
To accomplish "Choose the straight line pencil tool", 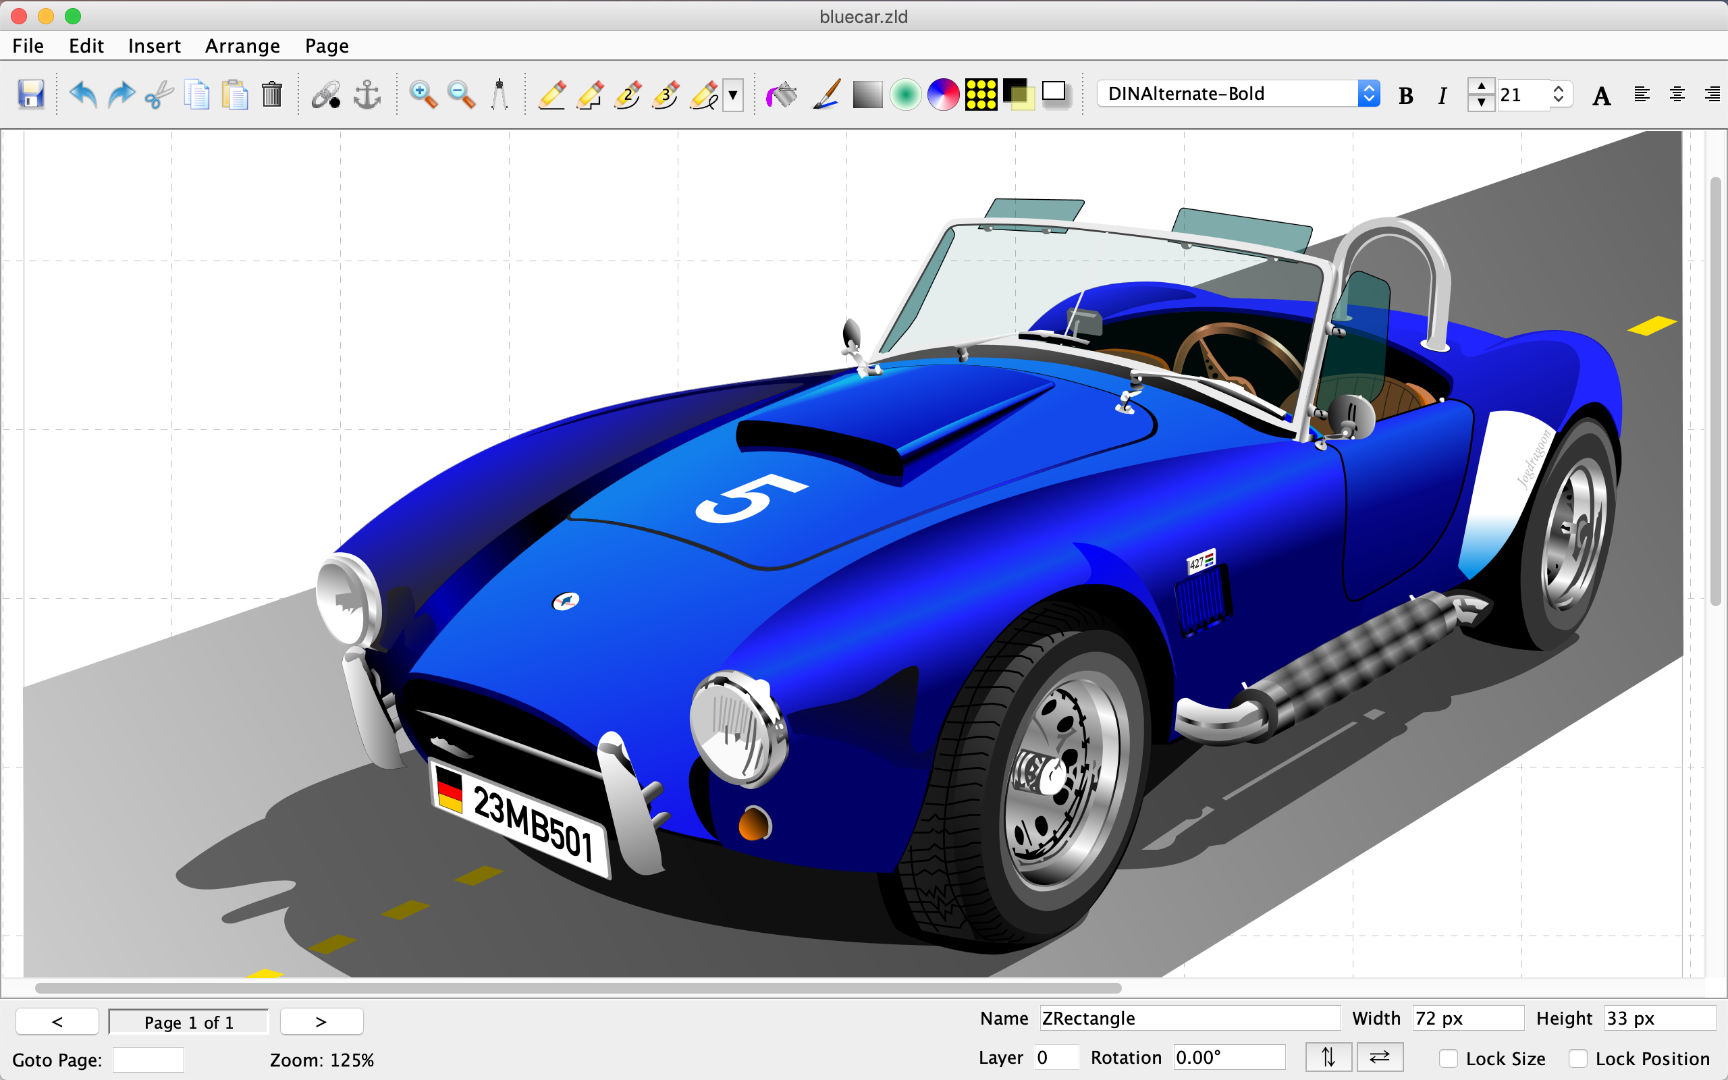I will [x=552, y=94].
